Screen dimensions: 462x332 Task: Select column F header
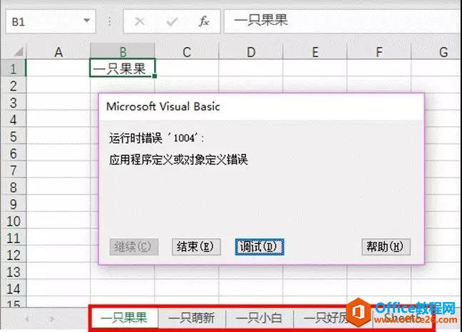click(x=379, y=52)
